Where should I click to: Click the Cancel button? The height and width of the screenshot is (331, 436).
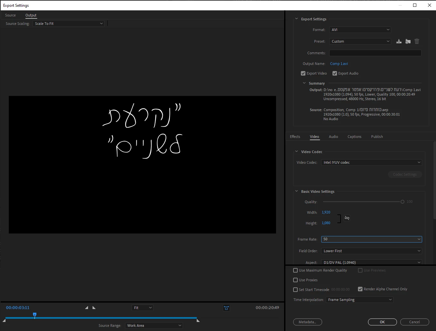[414, 322]
